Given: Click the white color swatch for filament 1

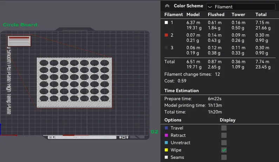Looking at the screenshot, I should [x=166, y=22].
